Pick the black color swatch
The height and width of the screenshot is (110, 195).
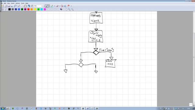coord(9,9)
